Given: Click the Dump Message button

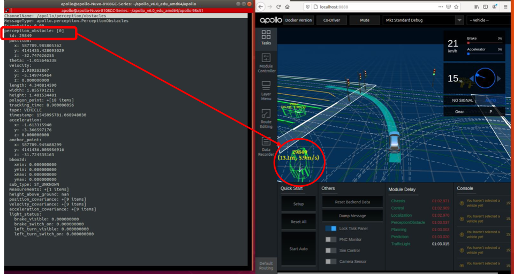Looking at the screenshot, I should [352, 216].
